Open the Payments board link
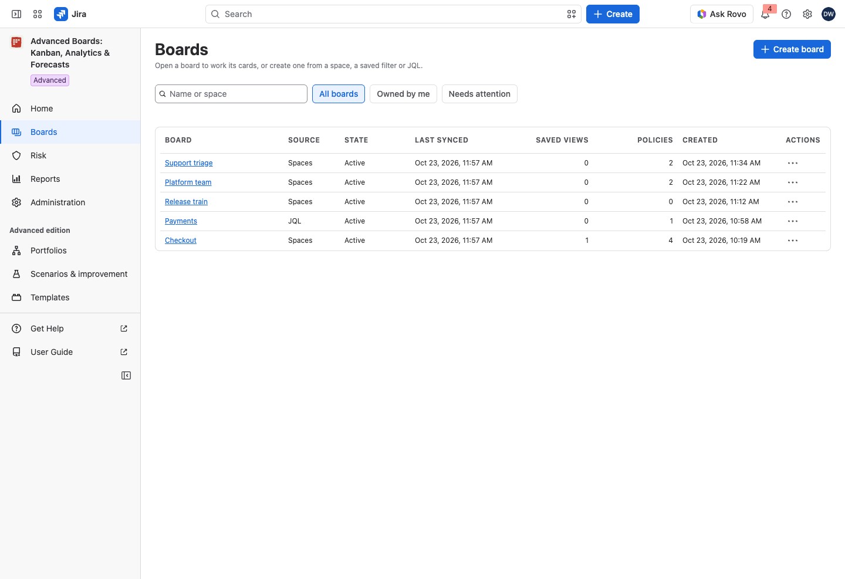The height and width of the screenshot is (579, 845). (x=181, y=221)
